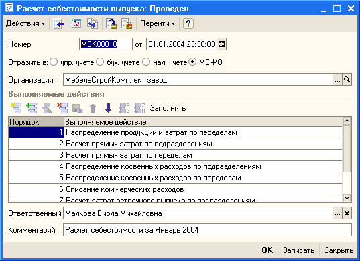Click the Порядок column header

coord(36,122)
